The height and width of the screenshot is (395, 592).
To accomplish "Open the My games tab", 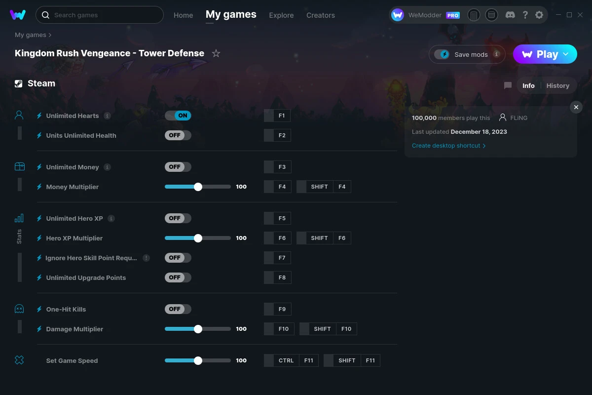I will (x=231, y=14).
